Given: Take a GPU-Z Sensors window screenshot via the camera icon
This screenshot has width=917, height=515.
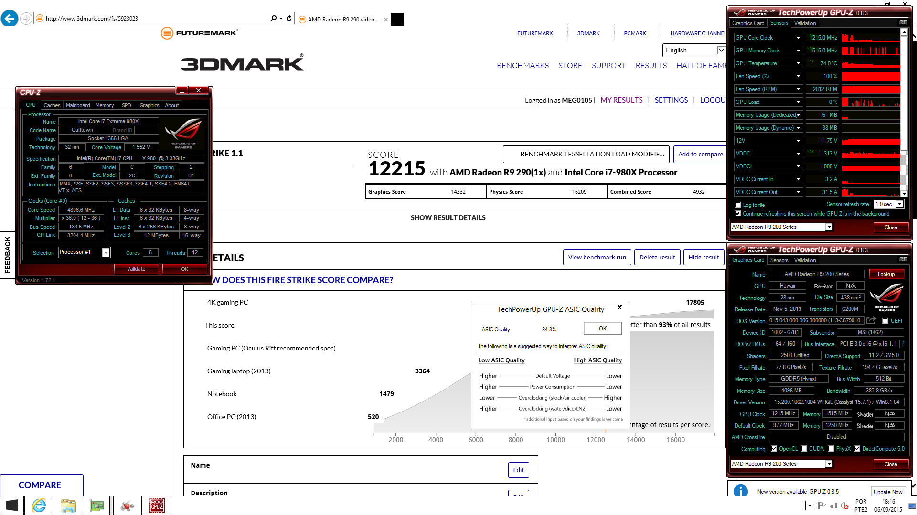Looking at the screenshot, I should tap(903, 22).
